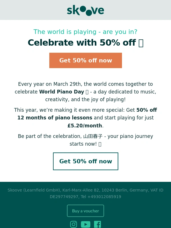The height and width of the screenshot is (228, 171).
Task: Click the VAT ID DE297749297 text
Action: tap(64, 197)
